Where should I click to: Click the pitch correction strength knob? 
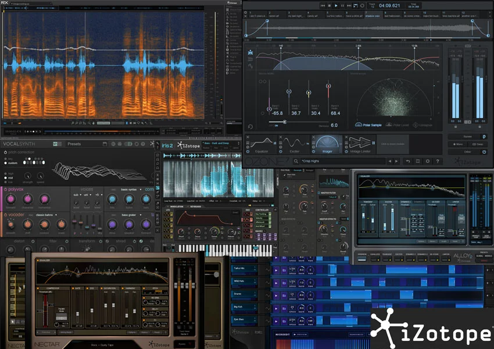(28, 176)
